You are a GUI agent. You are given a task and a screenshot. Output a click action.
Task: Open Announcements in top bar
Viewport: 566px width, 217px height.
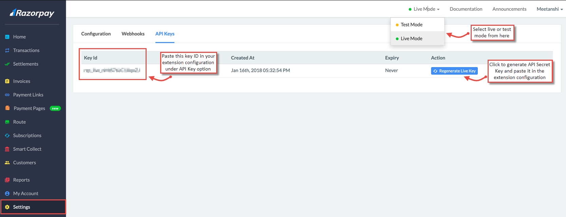point(509,9)
